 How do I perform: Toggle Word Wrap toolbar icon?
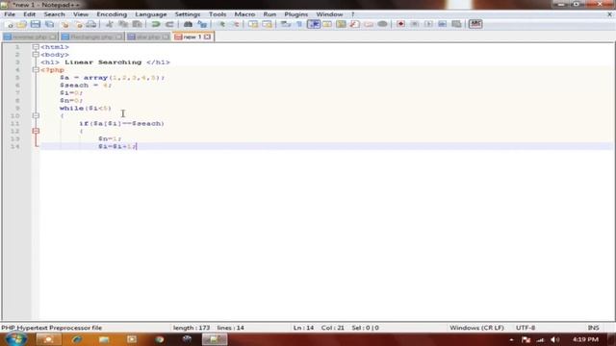(x=286, y=24)
